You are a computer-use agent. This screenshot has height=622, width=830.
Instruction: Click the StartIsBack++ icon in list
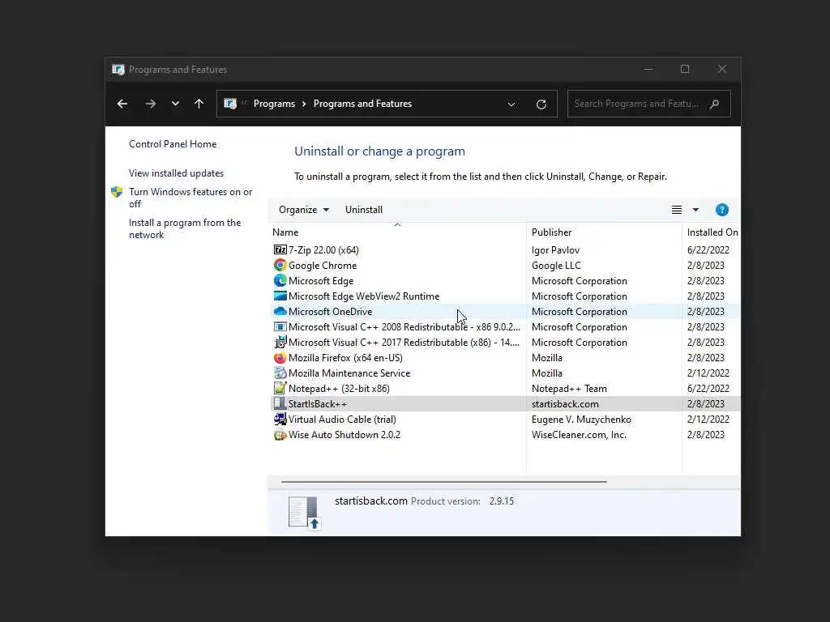pyautogui.click(x=280, y=403)
